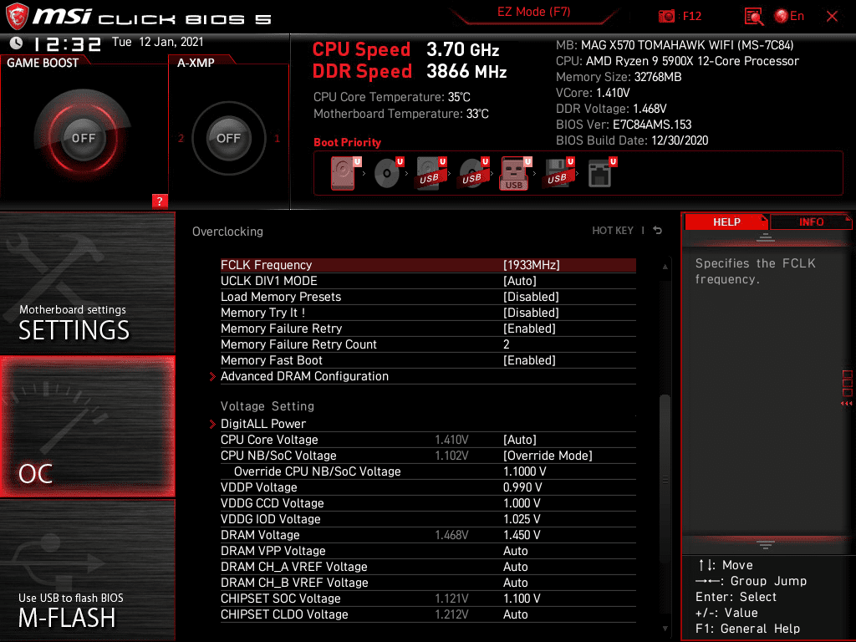Screen dimensions: 856x642
Task: Open FCLK Frequency [1933MHz] options
Action: (428, 265)
